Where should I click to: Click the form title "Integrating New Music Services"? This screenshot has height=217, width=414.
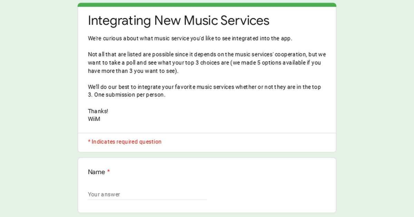pyautogui.click(x=178, y=21)
